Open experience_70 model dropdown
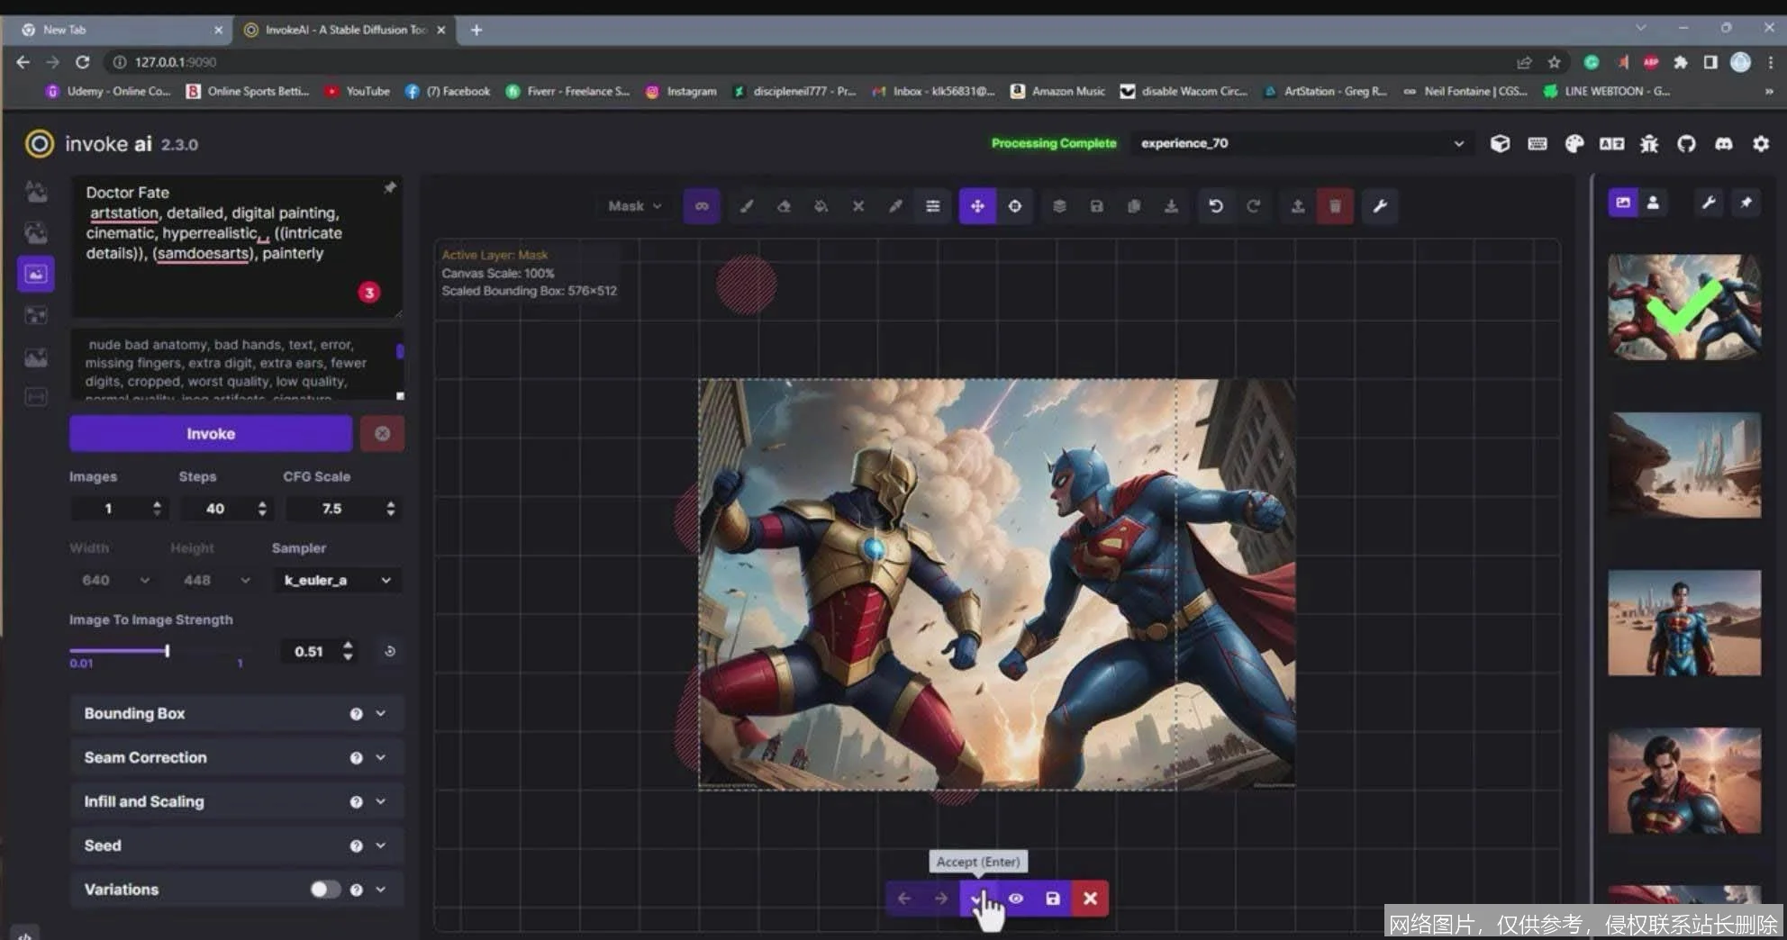Image resolution: width=1787 pixels, height=940 pixels. coord(1302,143)
